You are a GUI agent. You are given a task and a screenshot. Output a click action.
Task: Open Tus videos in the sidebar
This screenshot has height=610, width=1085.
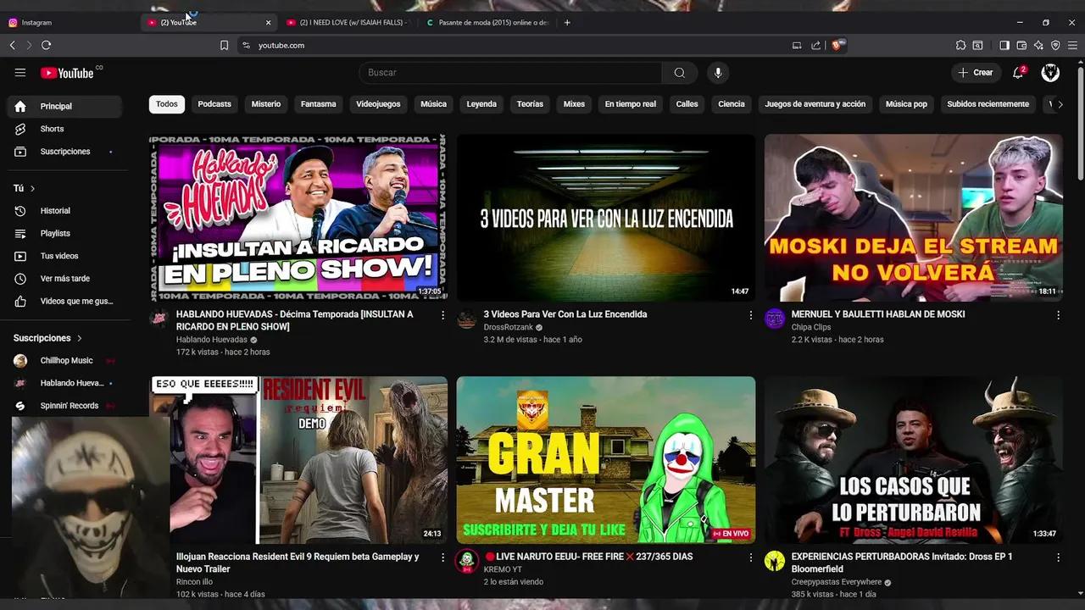(64, 256)
